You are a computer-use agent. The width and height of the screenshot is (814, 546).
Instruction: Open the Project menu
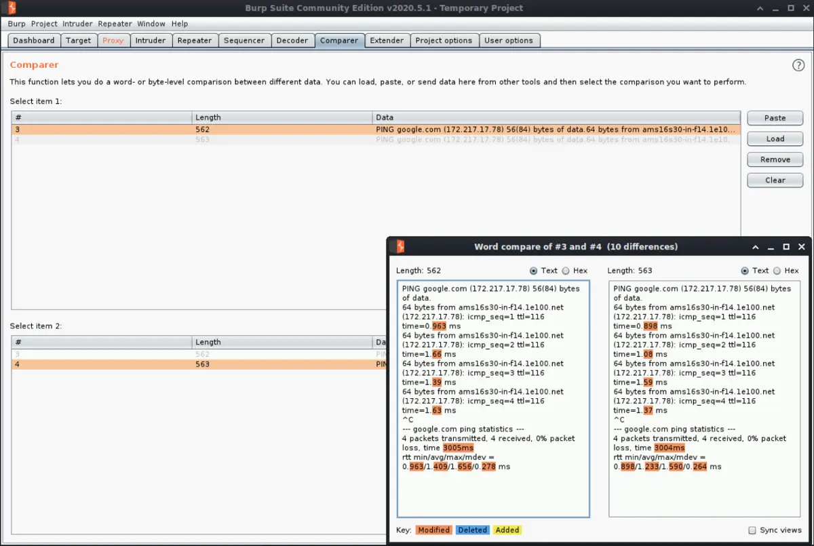[45, 23]
